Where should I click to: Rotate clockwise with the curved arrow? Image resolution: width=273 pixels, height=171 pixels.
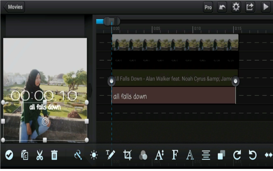pyautogui.click(x=237, y=155)
